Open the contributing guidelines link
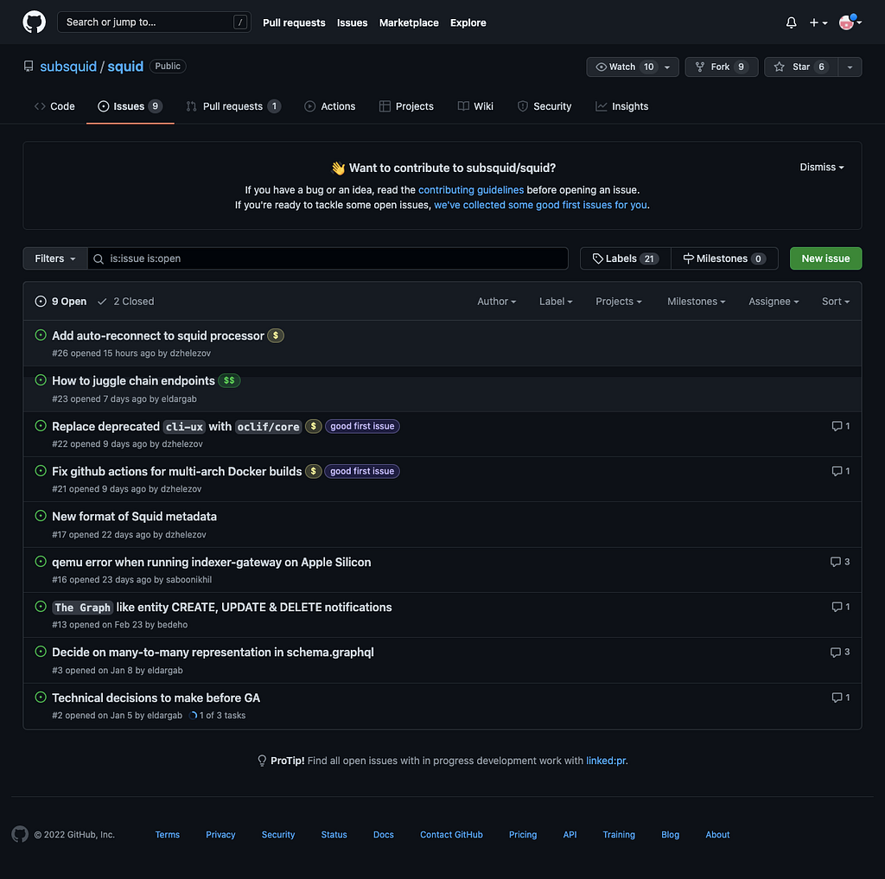The width and height of the screenshot is (885, 879). 471,189
